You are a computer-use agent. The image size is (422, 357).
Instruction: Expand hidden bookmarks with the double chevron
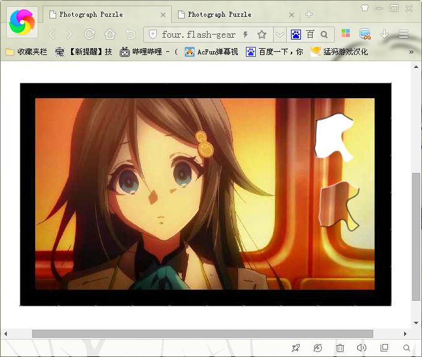coord(411,52)
